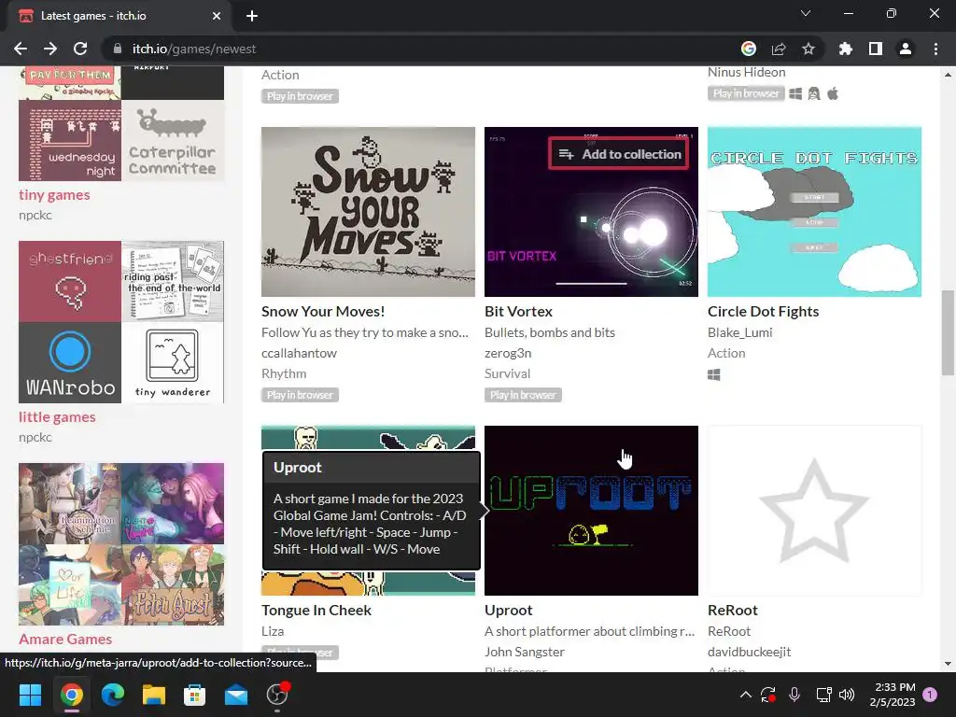Click the page vertical scrollbar thumb
The height and width of the screenshot is (717, 956).
pos(948,332)
